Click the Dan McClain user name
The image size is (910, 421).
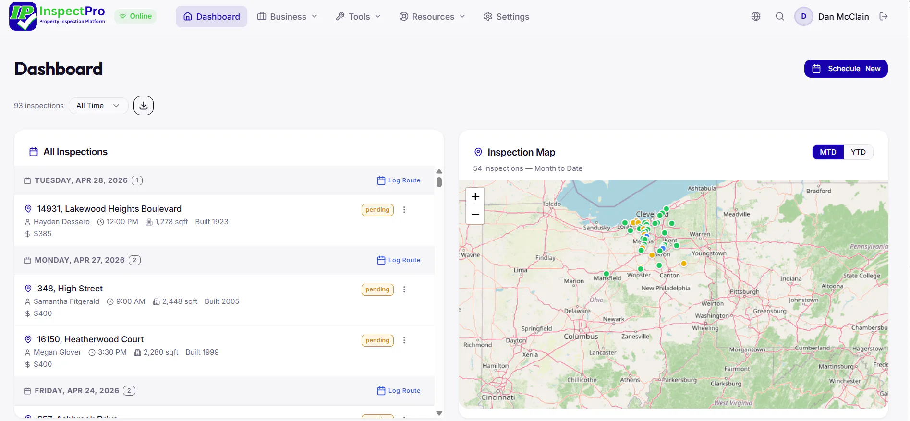click(x=843, y=16)
